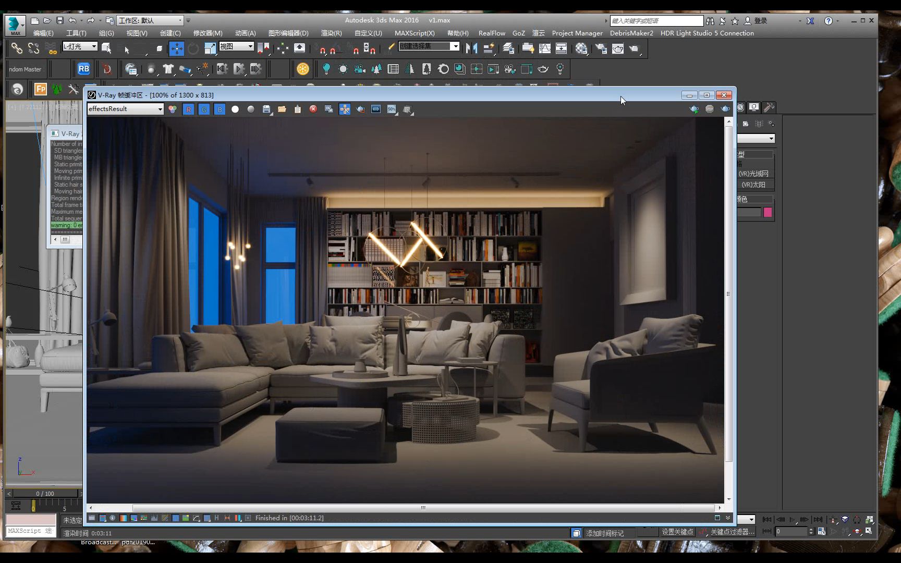The width and height of the screenshot is (901, 563).
Task: Open the Help question mark icon
Action: coord(828,21)
